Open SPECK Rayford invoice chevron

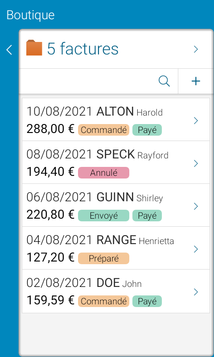pos(196,163)
